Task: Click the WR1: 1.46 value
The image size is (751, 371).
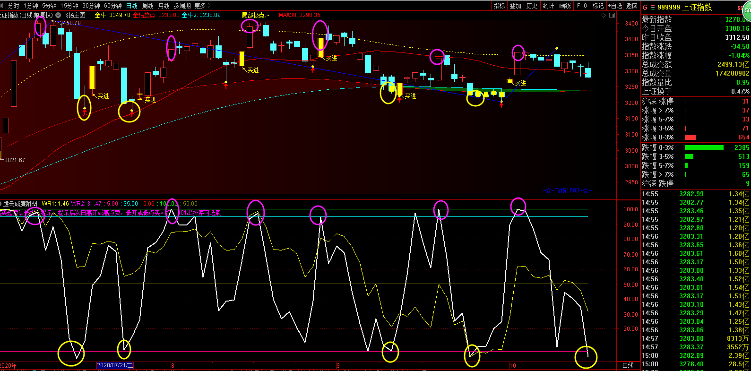Action: 55,204
